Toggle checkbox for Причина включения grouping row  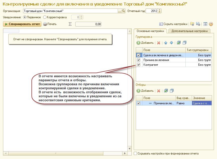(138, 60)
